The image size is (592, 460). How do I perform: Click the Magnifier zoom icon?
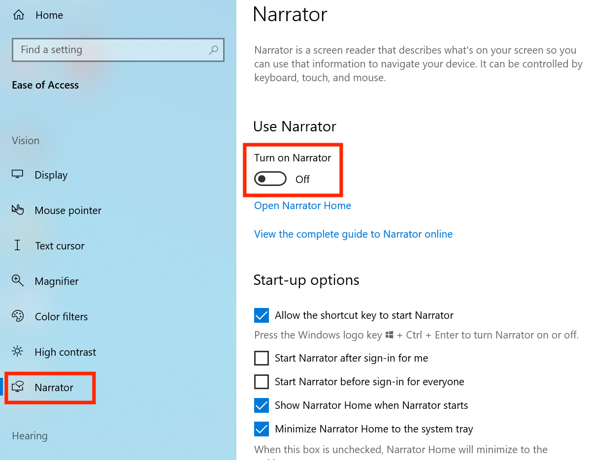(18, 281)
